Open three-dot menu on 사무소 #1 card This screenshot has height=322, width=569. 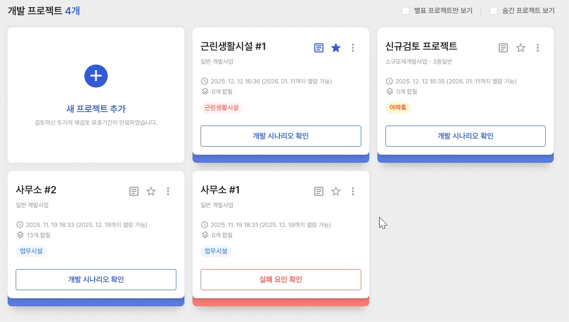coord(353,191)
